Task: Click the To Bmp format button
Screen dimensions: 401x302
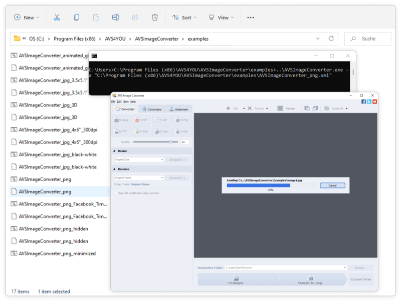Action: 141,131
